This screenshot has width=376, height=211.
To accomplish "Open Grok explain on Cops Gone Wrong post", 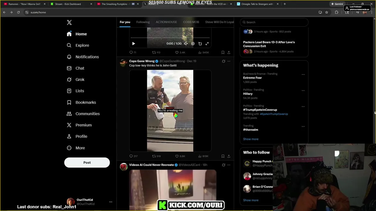I will [224, 61].
